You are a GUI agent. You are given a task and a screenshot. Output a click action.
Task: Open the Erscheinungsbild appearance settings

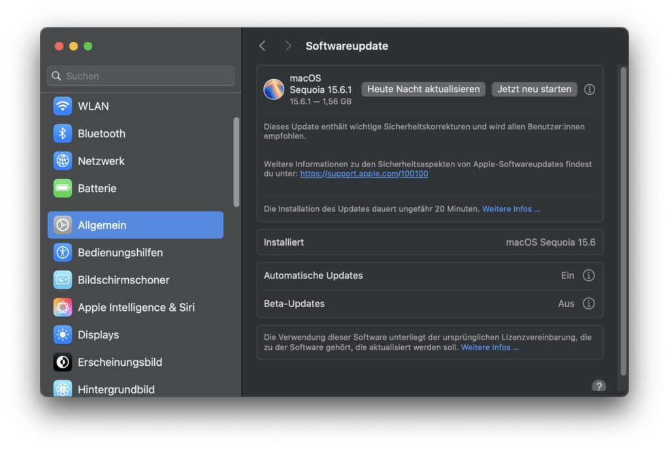[120, 362]
